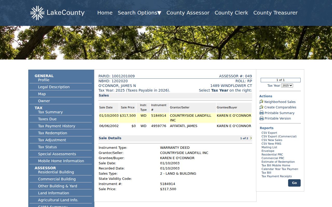The image size is (332, 207).
Task: Open County Clerk in the top menu
Action: coord(231,13)
